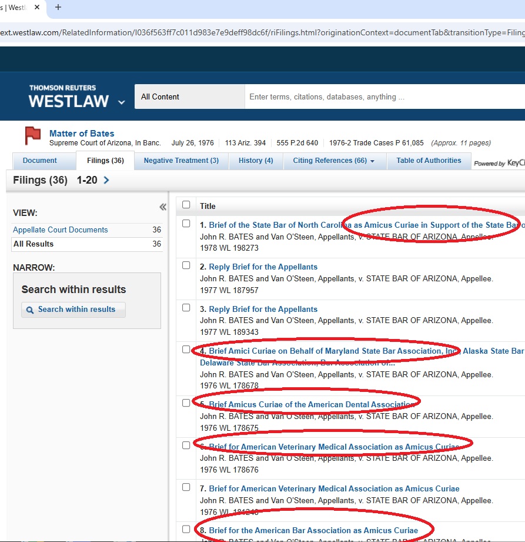
Task: Click the Thomson Reuters Westlaw logo
Action: (x=69, y=97)
